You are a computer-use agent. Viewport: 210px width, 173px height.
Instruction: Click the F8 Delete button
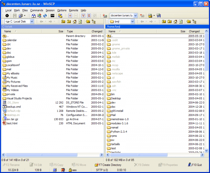tap(142, 165)
